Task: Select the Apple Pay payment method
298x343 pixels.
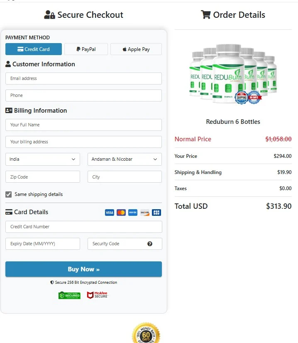Action: 136,49
